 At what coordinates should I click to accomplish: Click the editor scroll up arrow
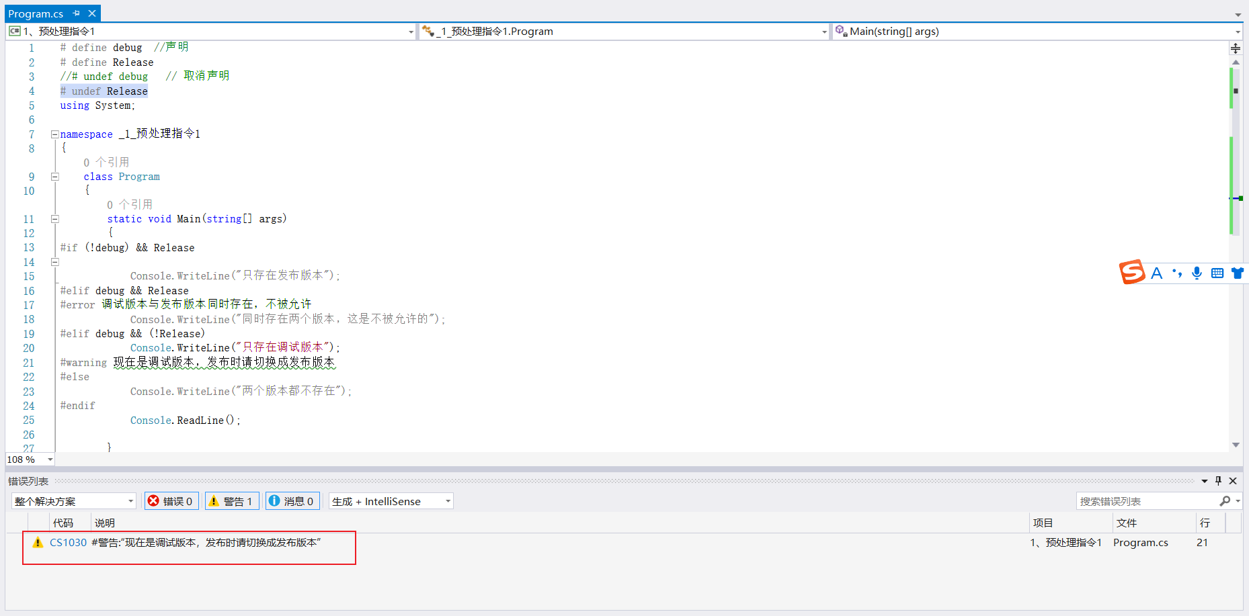point(1236,62)
